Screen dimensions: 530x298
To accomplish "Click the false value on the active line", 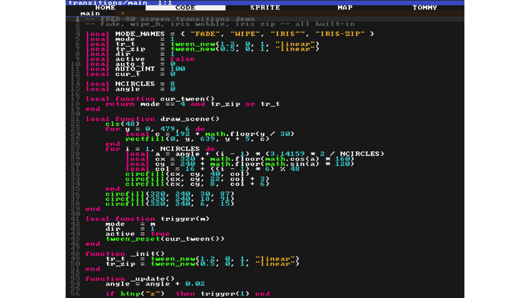I will click(182, 59).
